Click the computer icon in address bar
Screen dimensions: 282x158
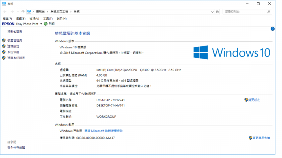point(29,11)
